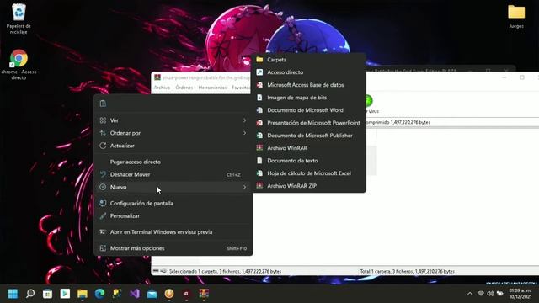
Task: Create a new Carpeta from the submenu
Action: click(309, 60)
